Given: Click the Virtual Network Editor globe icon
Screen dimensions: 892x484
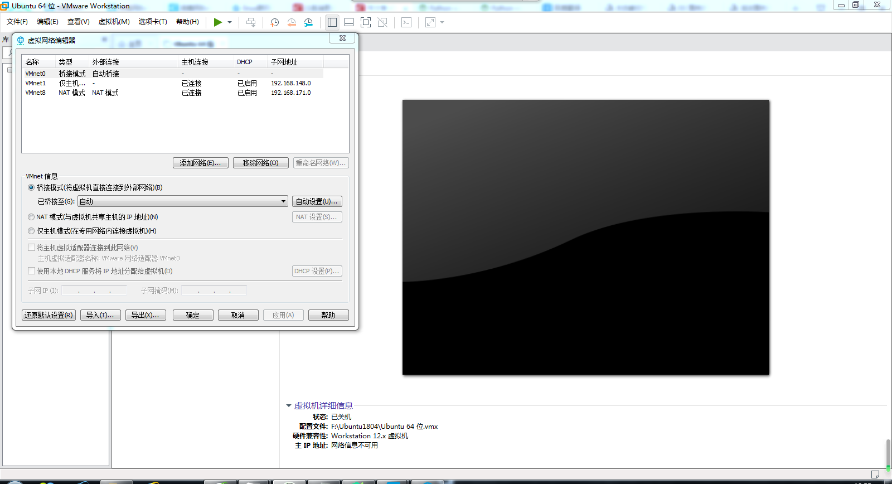Looking at the screenshot, I should (x=21, y=40).
